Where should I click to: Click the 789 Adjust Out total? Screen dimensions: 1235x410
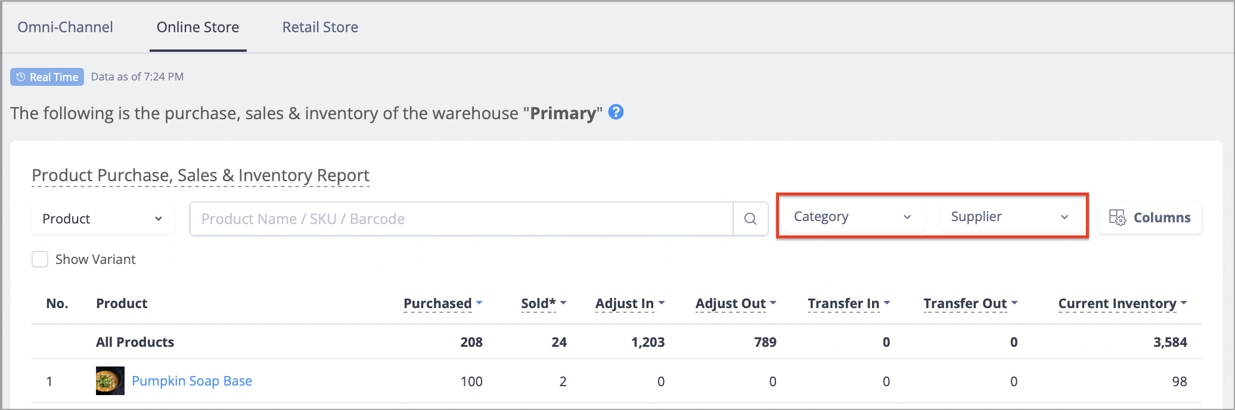click(x=765, y=342)
